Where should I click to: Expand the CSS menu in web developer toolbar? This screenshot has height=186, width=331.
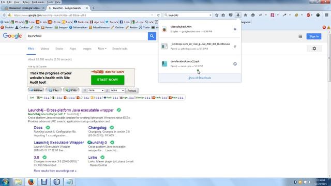35,27
